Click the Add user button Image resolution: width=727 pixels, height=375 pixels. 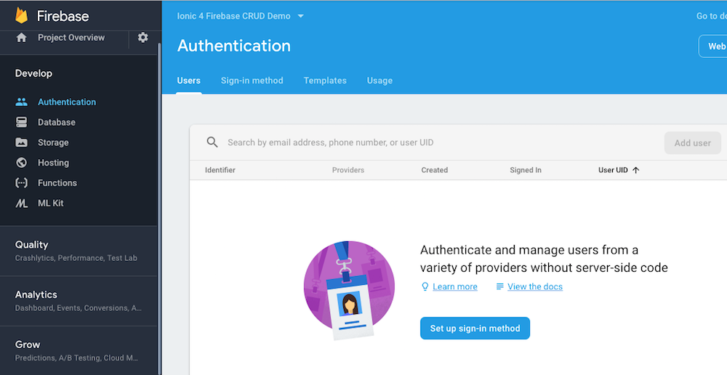click(693, 142)
